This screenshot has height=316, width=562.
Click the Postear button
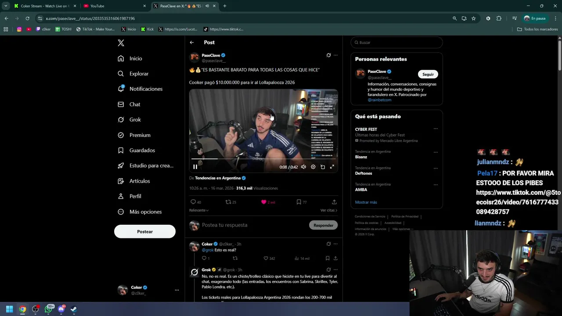click(145, 231)
